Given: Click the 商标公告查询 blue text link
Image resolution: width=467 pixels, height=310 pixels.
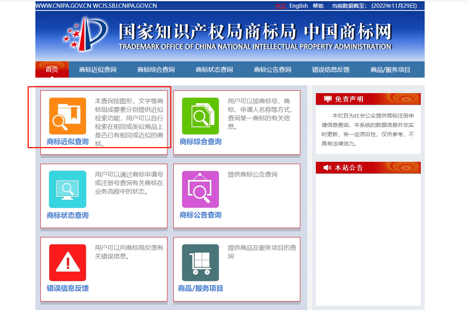Looking at the screenshot, I should [x=200, y=215].
